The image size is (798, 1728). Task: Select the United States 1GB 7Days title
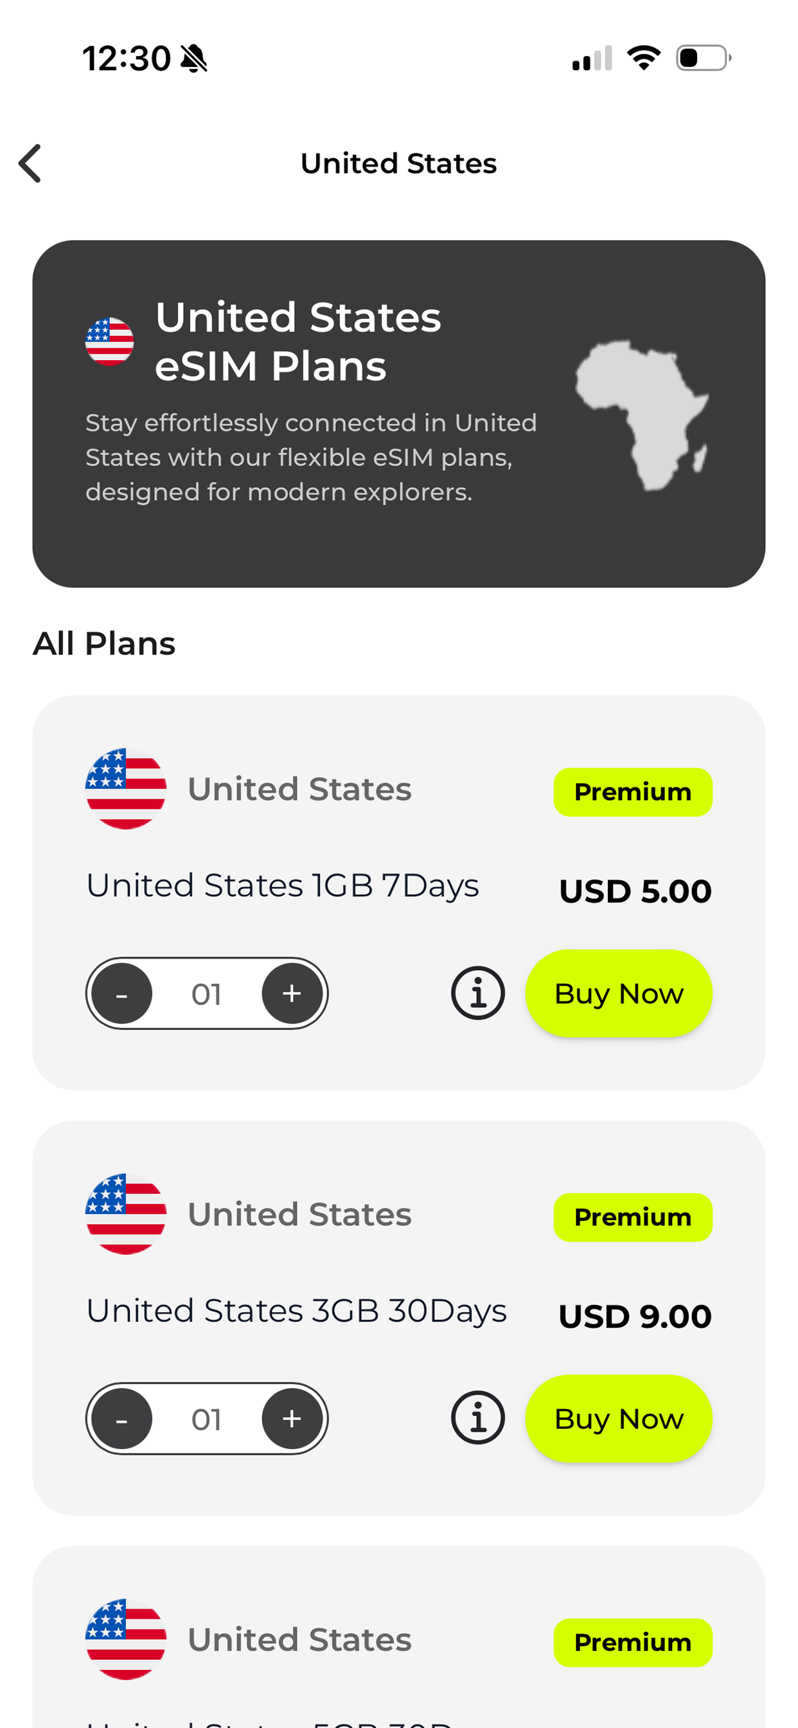click(x=282, y=886)
